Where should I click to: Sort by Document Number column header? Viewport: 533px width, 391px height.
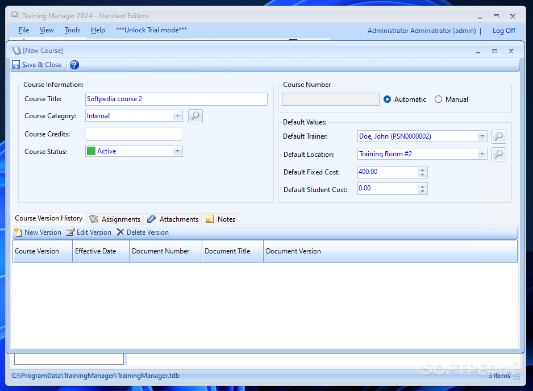(x=166, y=251)
